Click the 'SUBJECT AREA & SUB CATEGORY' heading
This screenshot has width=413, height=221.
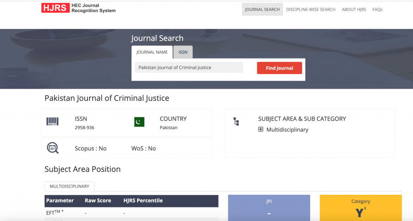pyautogui.click(x=302, y=119)
